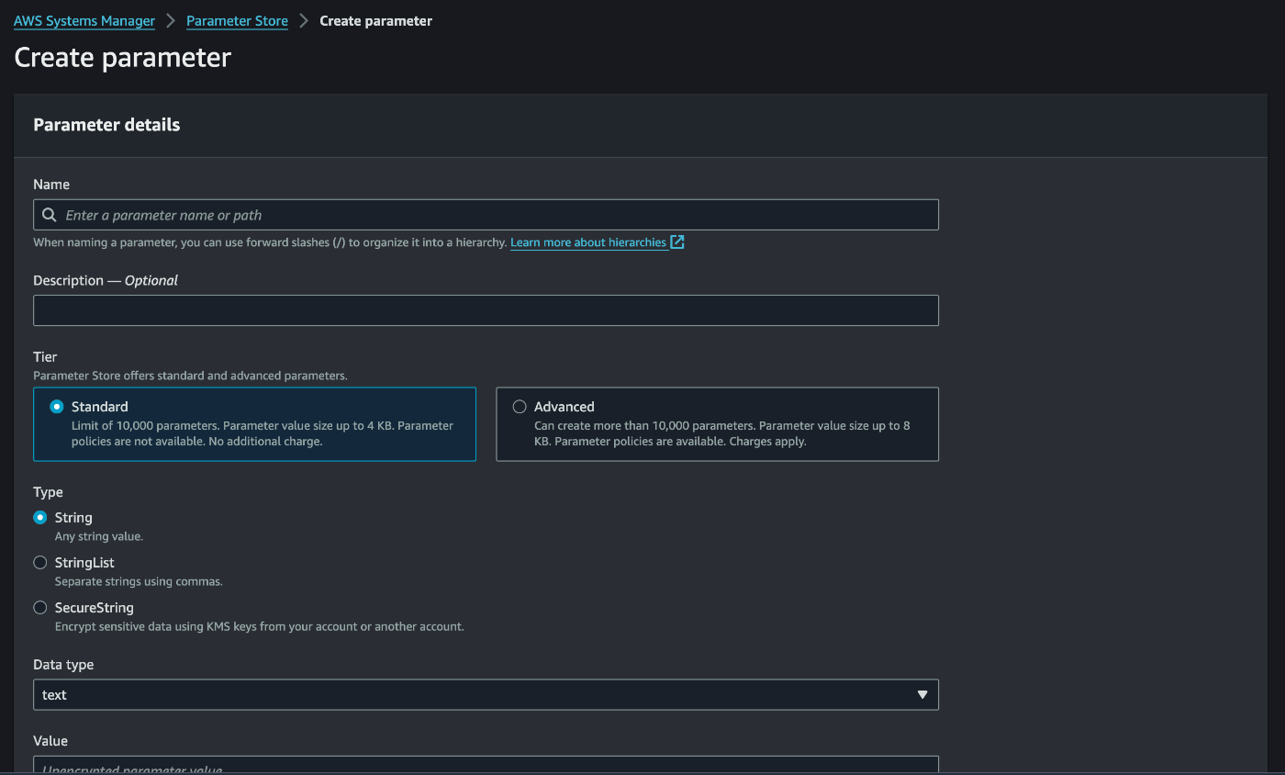Click the Value text area
Screen dimensions: 1285x775
point(485,765)
